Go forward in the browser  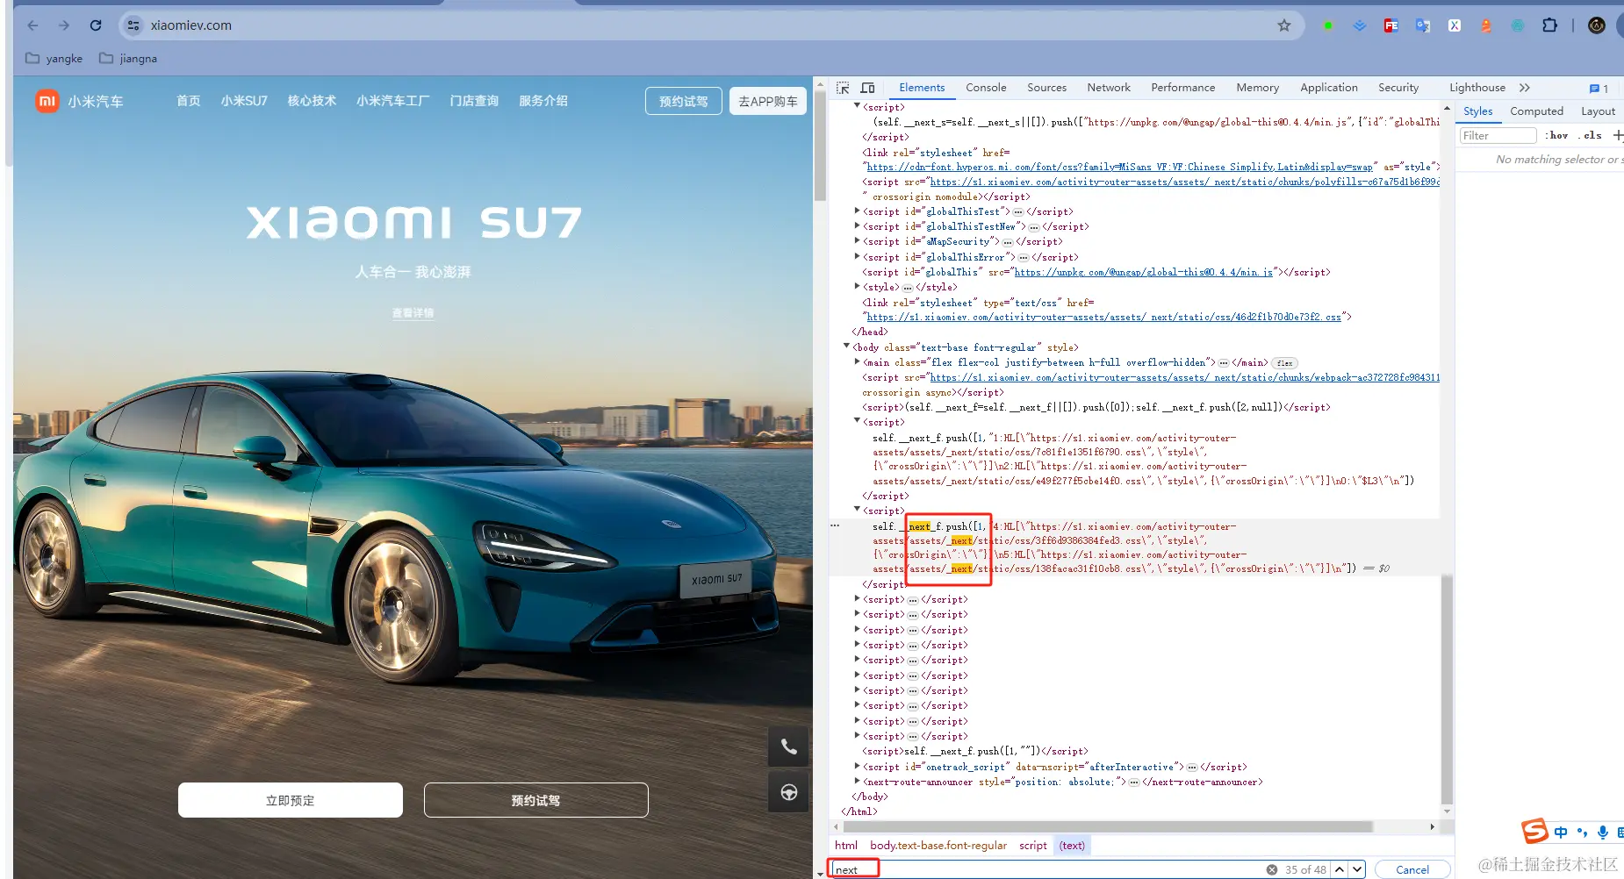pyautogui.click(x=64, y=25)
